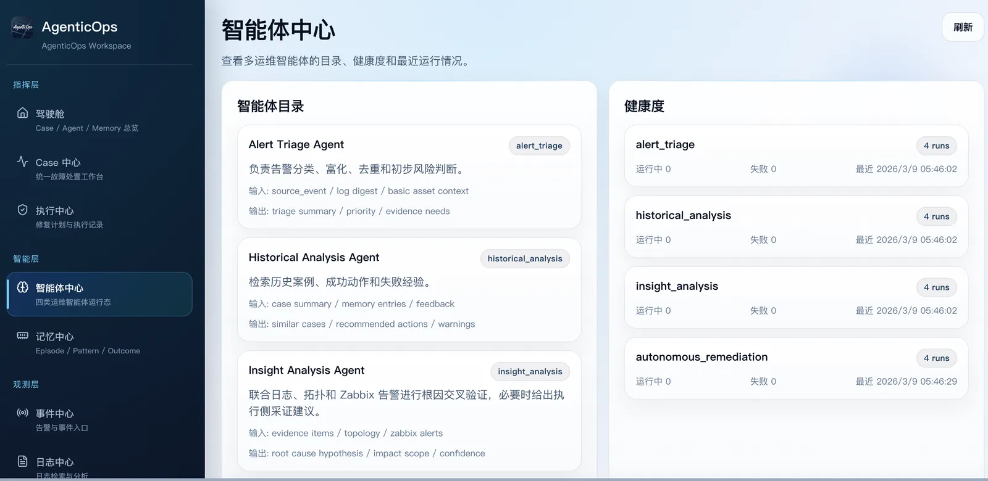Click the 执行中心 shield icon
This screenshot has width=988, height=481.
click(x=23, y=210)
